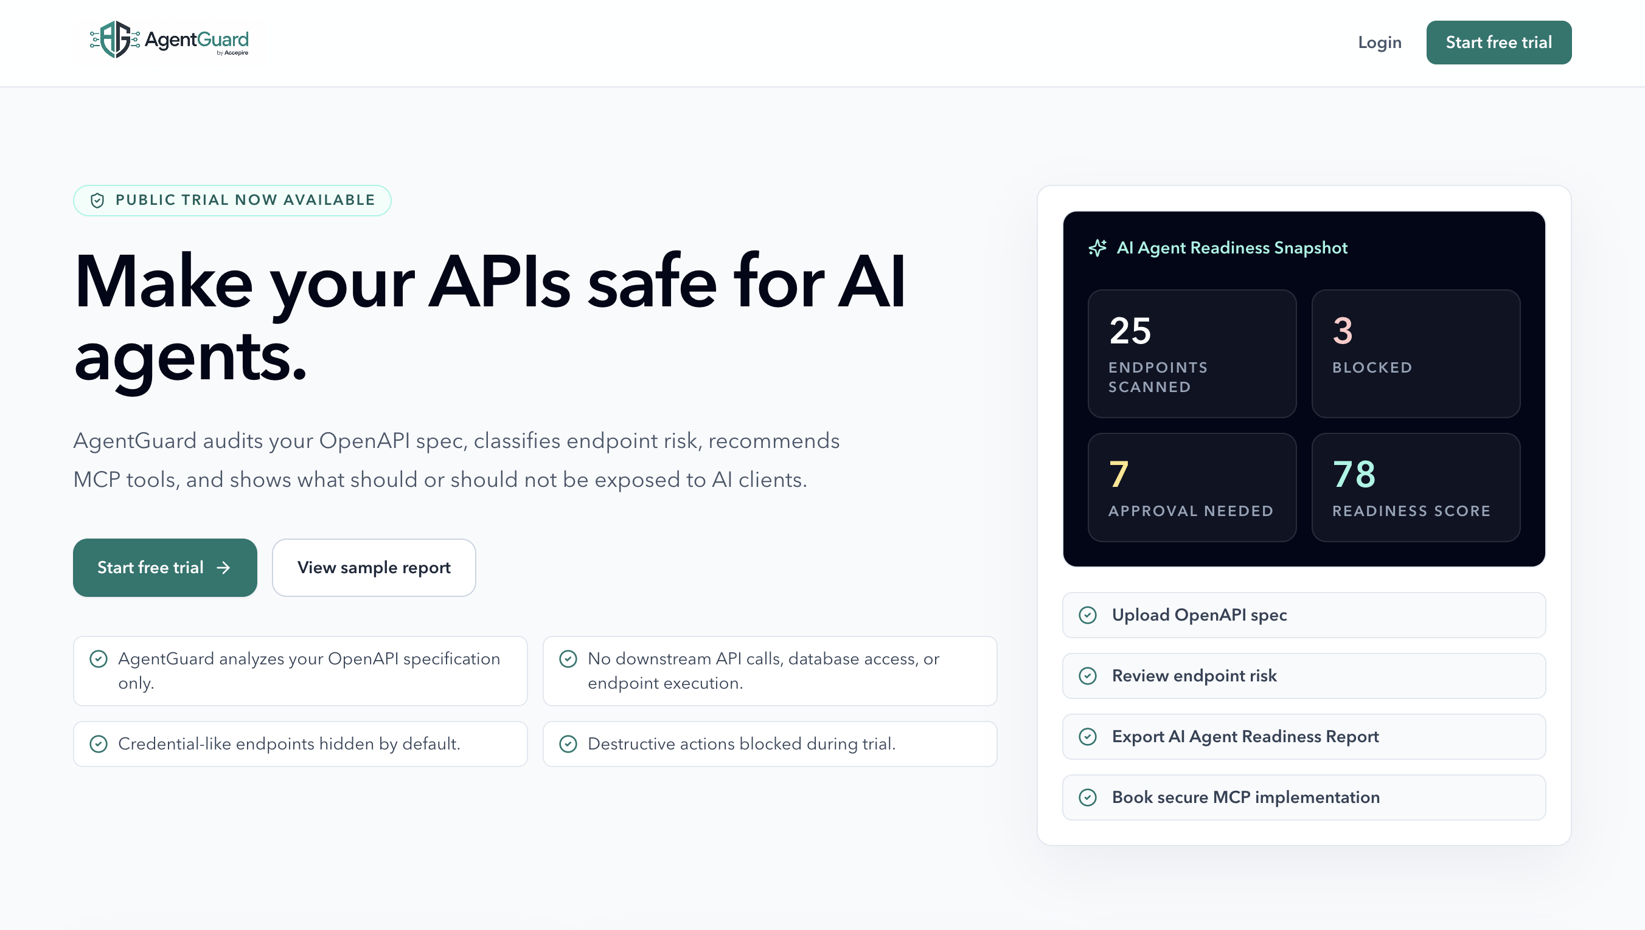The image size is (1645, 930).
Task: Click the AgentGuard shield logo
Action: click(114, 40)
